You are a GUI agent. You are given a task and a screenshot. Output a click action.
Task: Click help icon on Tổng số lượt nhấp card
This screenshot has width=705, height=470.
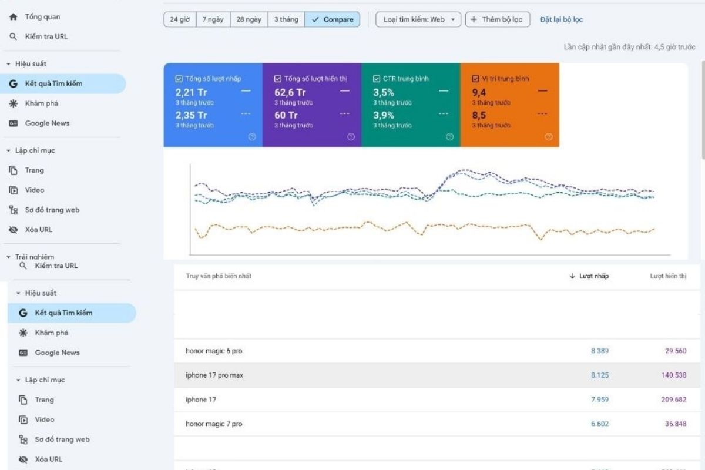coord(252,137)
